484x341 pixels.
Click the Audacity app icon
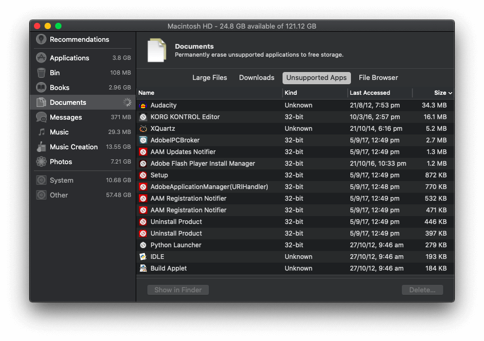143,105
